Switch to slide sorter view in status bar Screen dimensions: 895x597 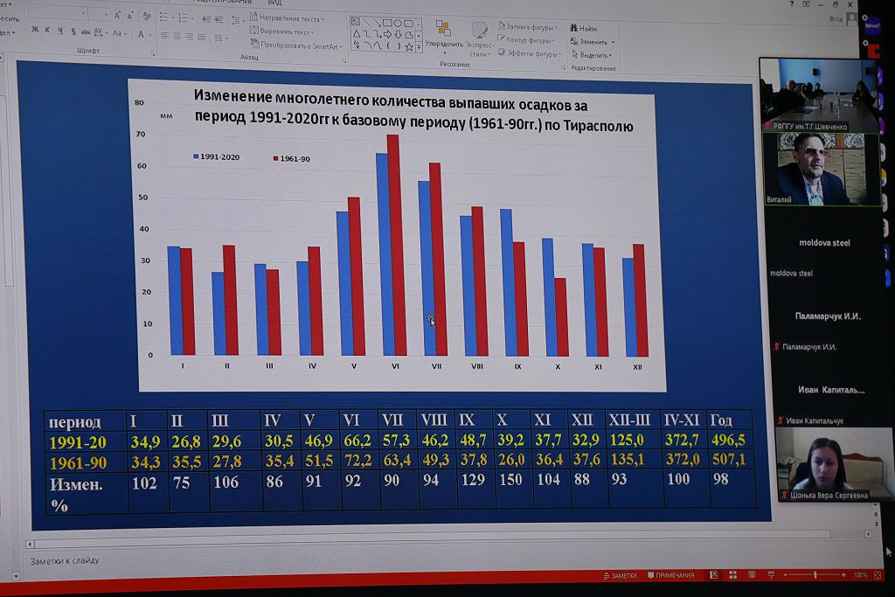click(732, 575)
